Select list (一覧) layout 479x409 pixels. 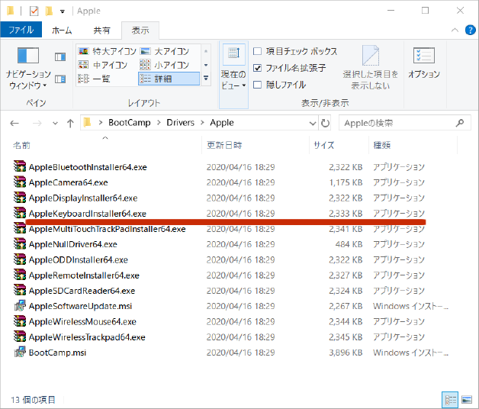point(94,79)
